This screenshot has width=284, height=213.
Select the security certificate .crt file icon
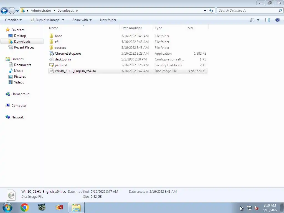pyautogui.click(x=51, y=65)
